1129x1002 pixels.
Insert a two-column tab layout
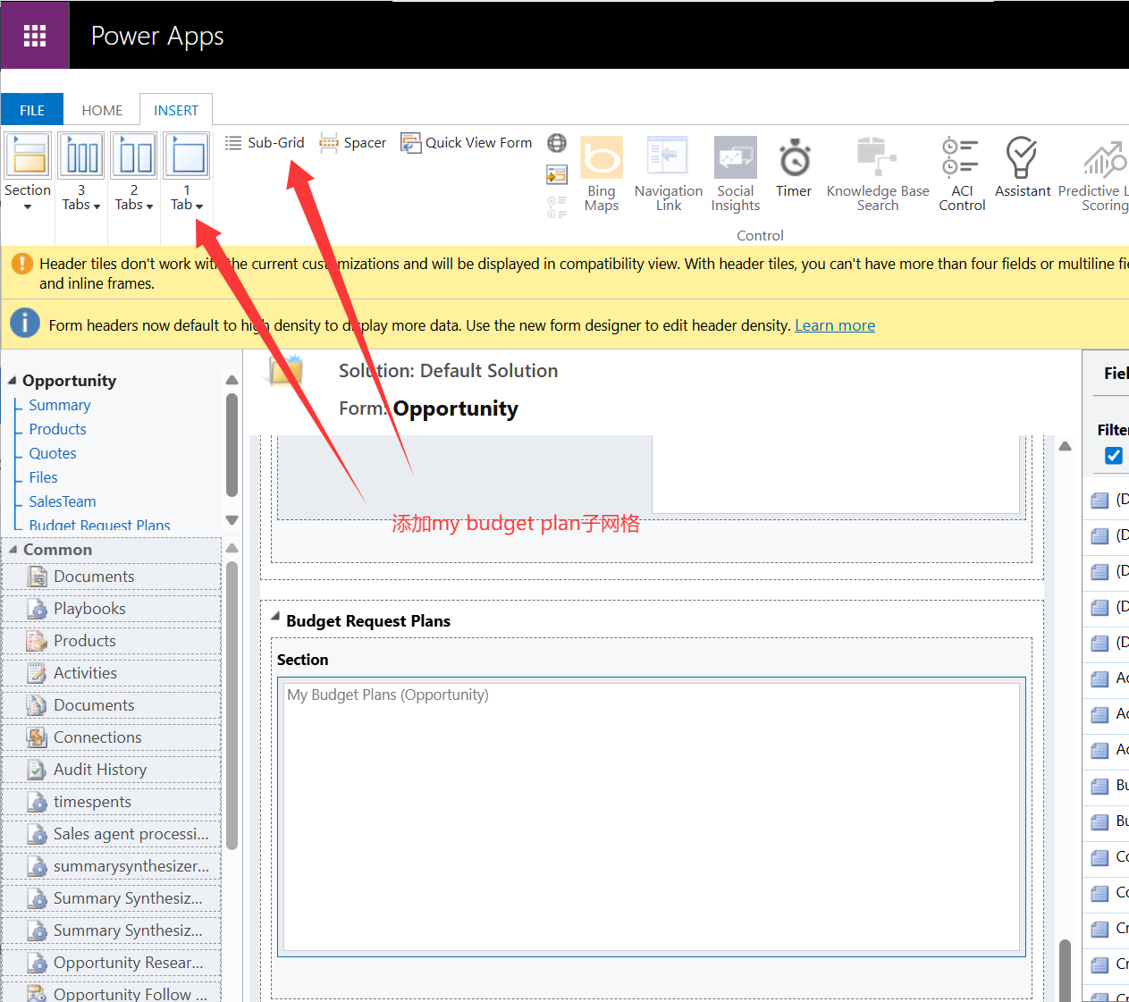[x=135, y=156]
